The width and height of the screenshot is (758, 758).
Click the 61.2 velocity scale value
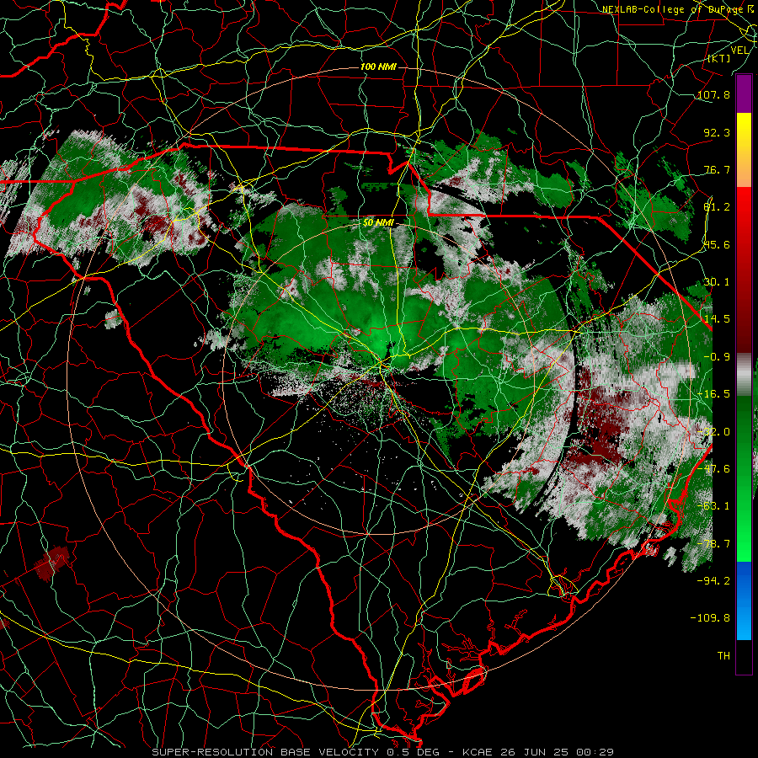coord(717,207)
